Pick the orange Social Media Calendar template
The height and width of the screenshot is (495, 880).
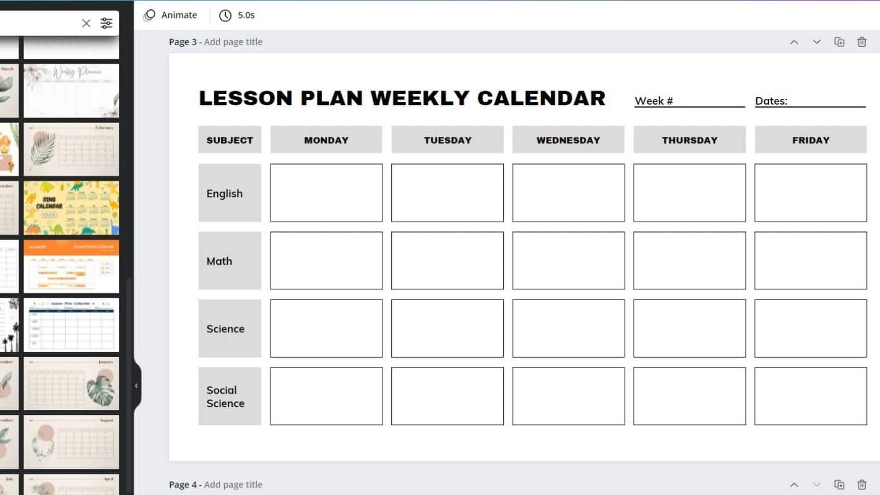[x=71, y=266]
